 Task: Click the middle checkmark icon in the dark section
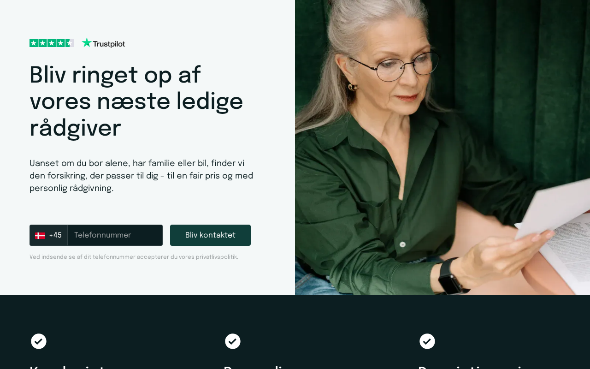click(233, 341)
